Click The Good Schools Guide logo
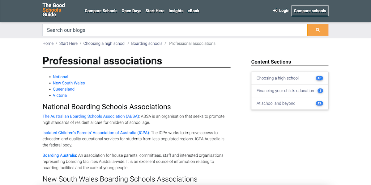This screenshot has height=185, width=371. click(53, 10)
